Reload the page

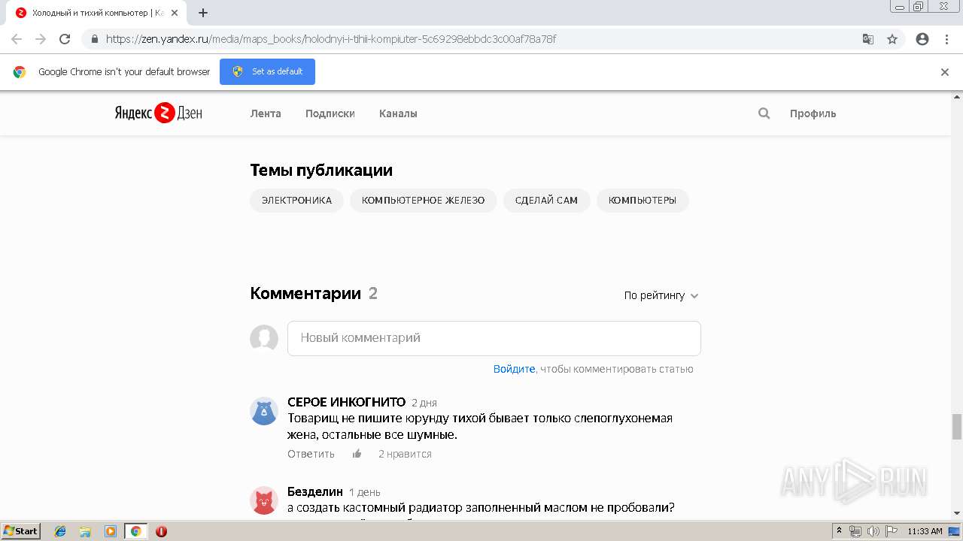point(65,39)
